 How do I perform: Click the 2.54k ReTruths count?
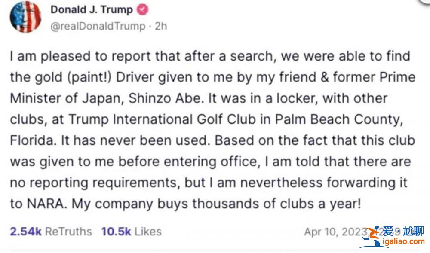coord(26,232)
